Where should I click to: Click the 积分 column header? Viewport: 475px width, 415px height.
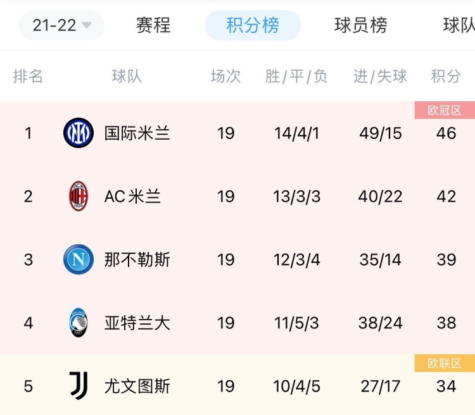(446, 76)
